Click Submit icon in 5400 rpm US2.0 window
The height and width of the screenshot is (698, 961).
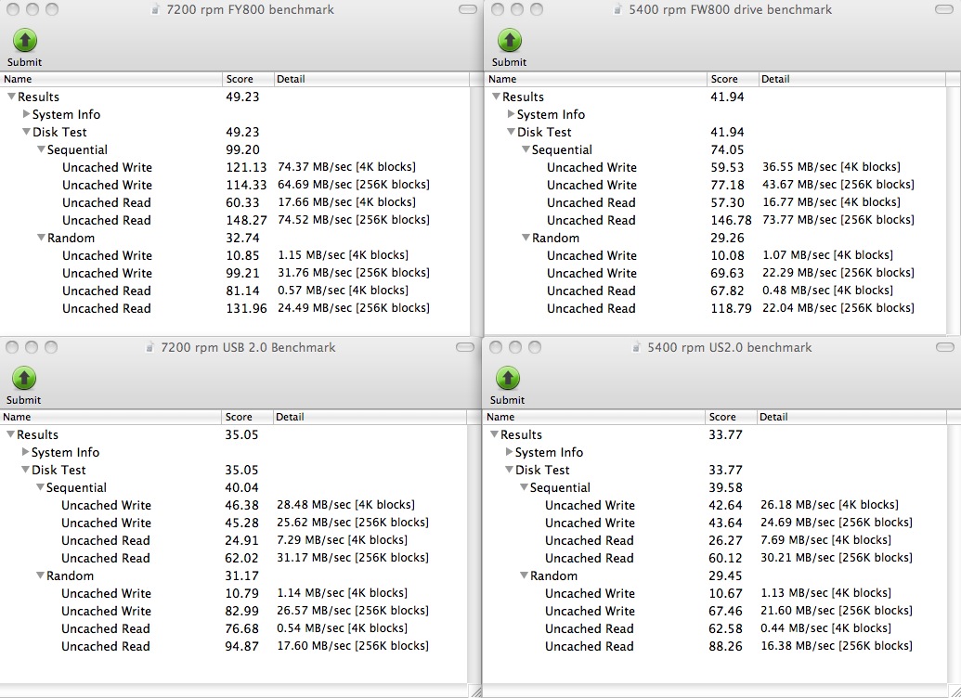(508, 378)
